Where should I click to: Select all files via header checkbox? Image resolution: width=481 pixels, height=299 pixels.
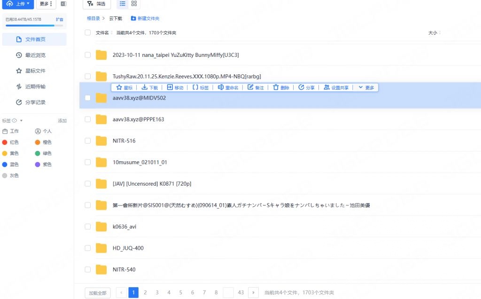[87, 32]
